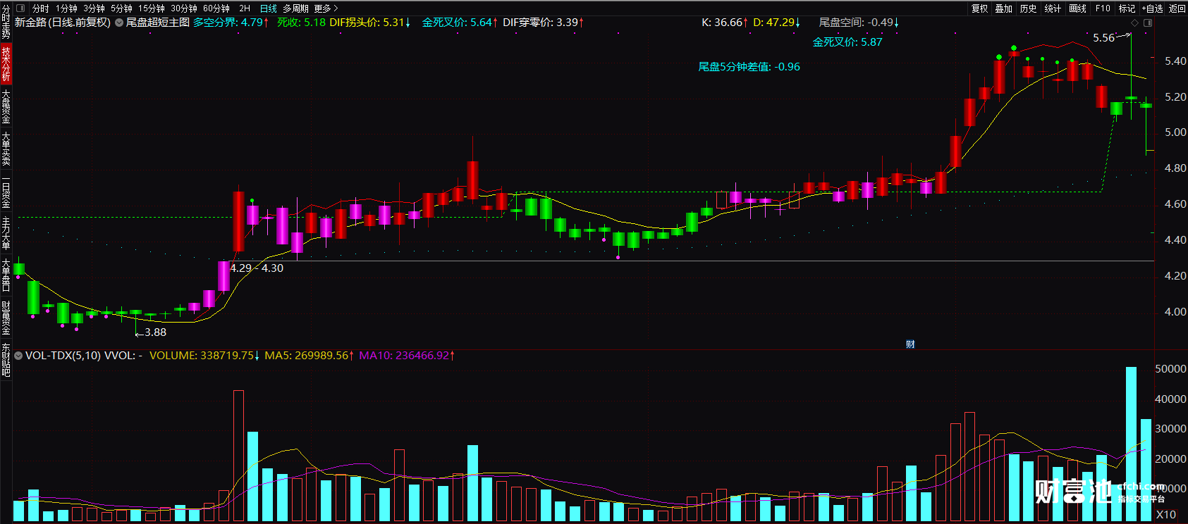Select the 1分钟 period

pos(66,8)
